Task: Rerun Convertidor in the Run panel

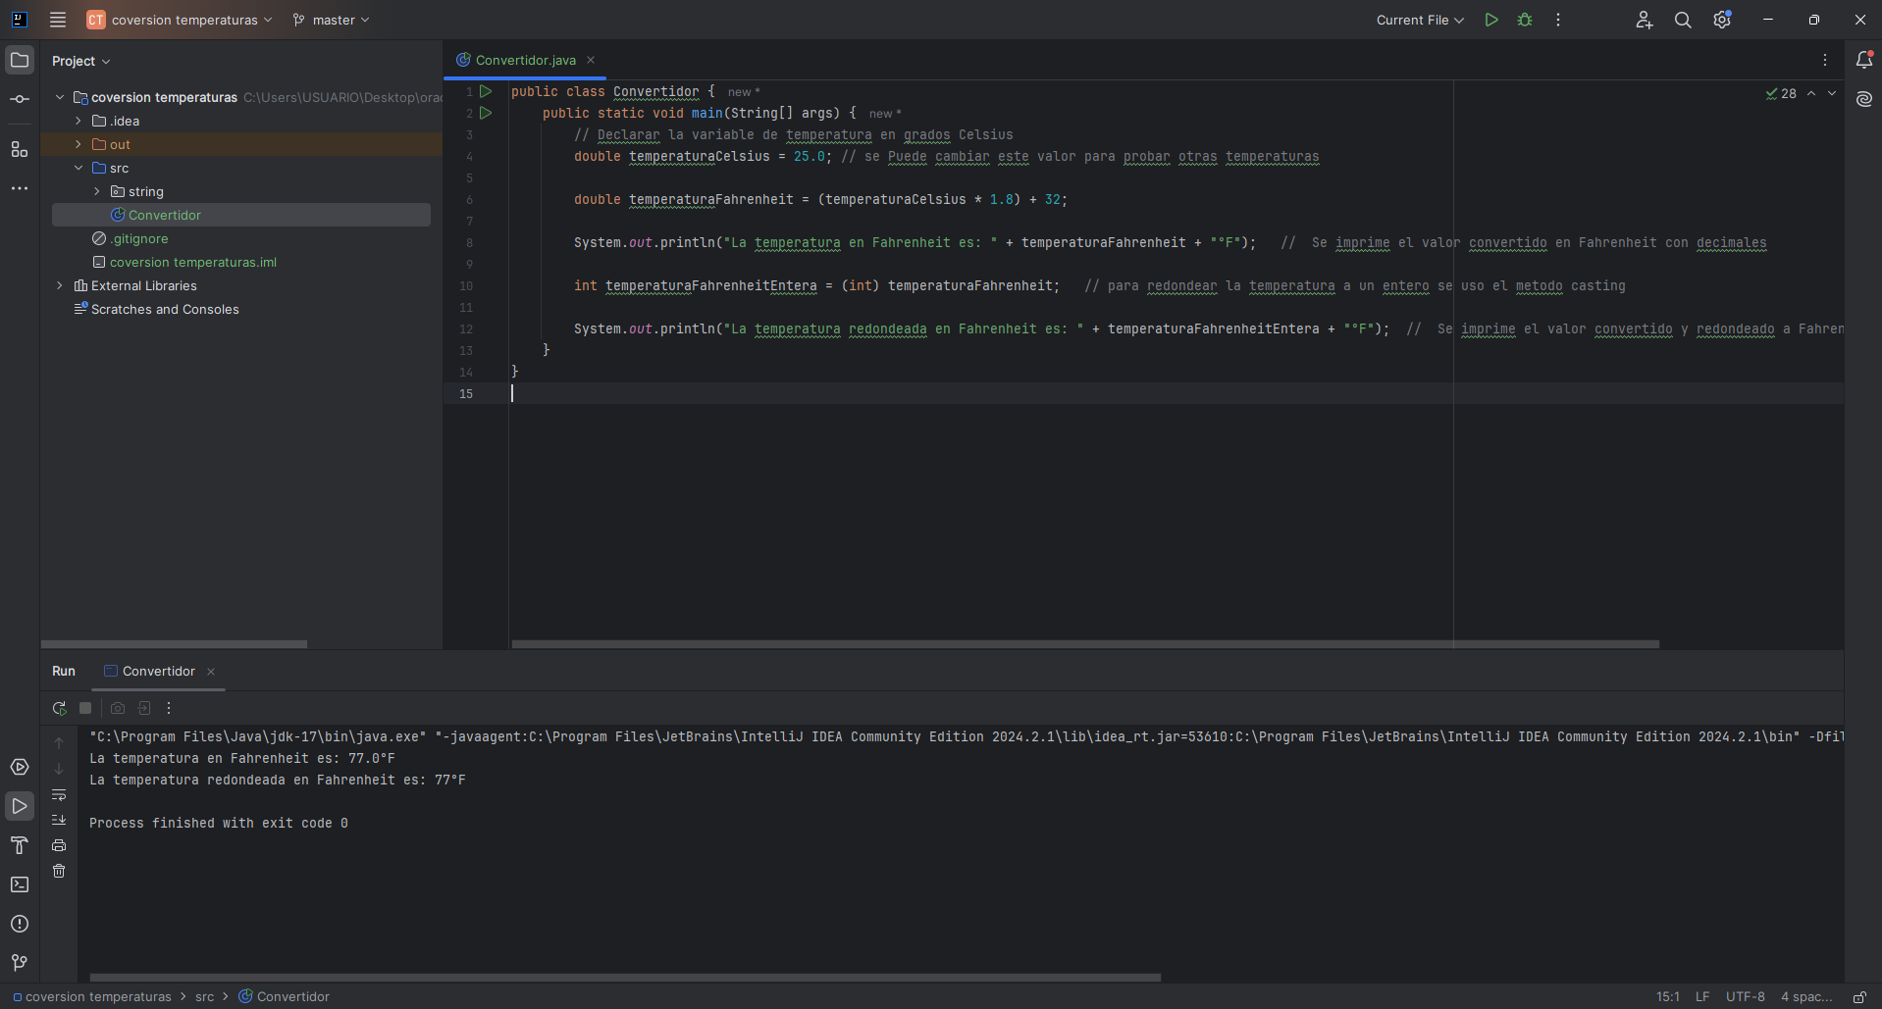Action: (59, 708)
